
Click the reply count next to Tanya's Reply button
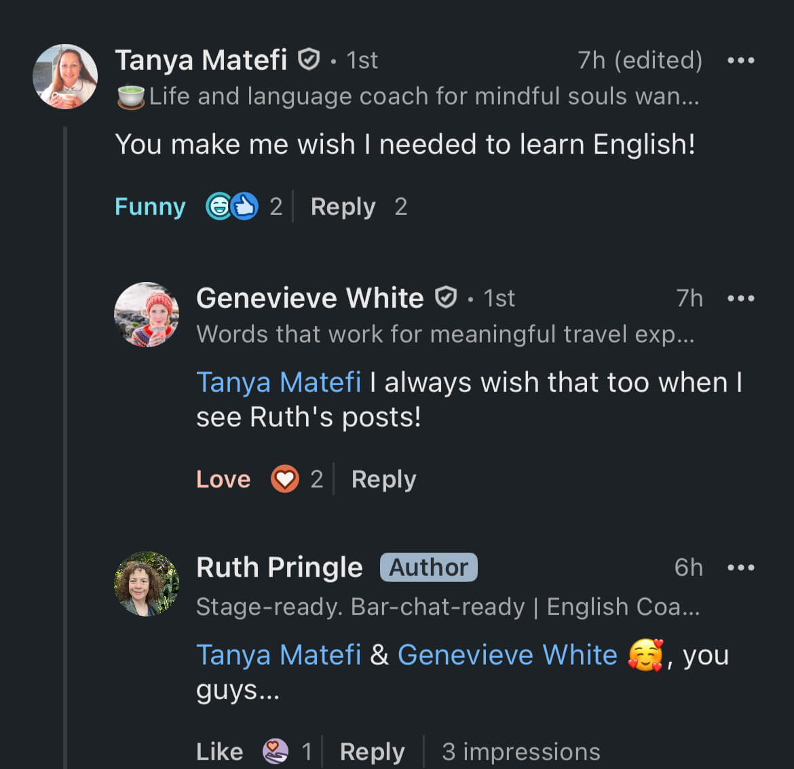(400, 207)
